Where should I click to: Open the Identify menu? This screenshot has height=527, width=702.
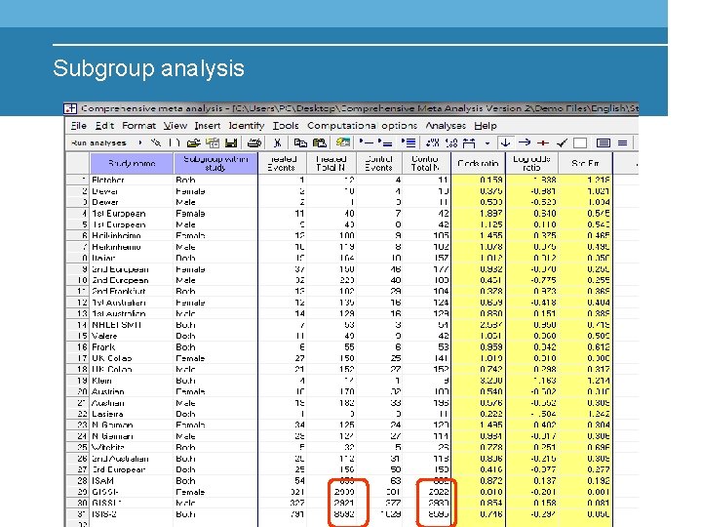click(247, 126)
